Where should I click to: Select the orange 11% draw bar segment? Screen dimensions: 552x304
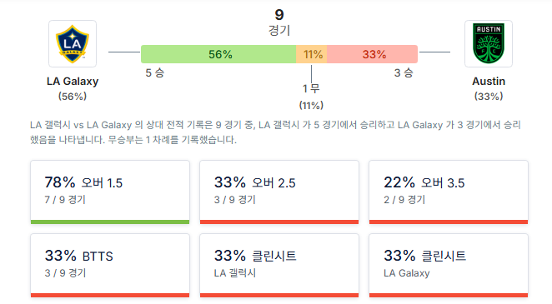(312, 54)
